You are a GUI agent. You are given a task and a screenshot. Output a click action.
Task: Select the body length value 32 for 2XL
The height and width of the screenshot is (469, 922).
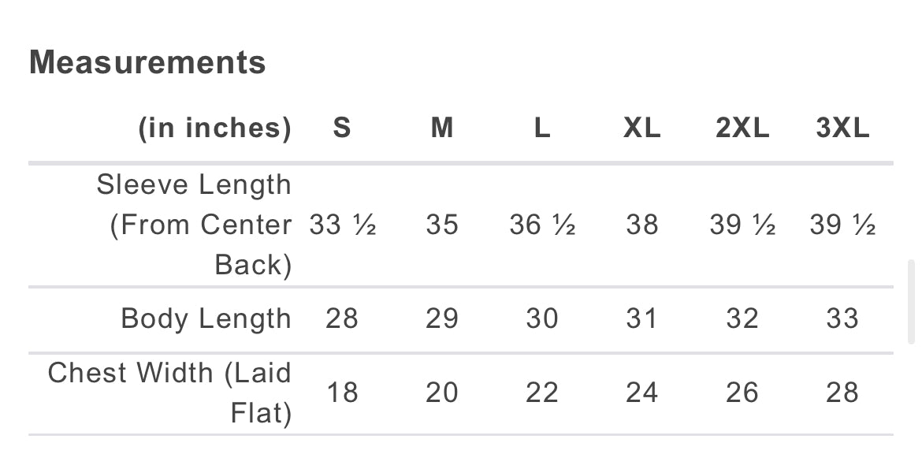pos(742,318)
